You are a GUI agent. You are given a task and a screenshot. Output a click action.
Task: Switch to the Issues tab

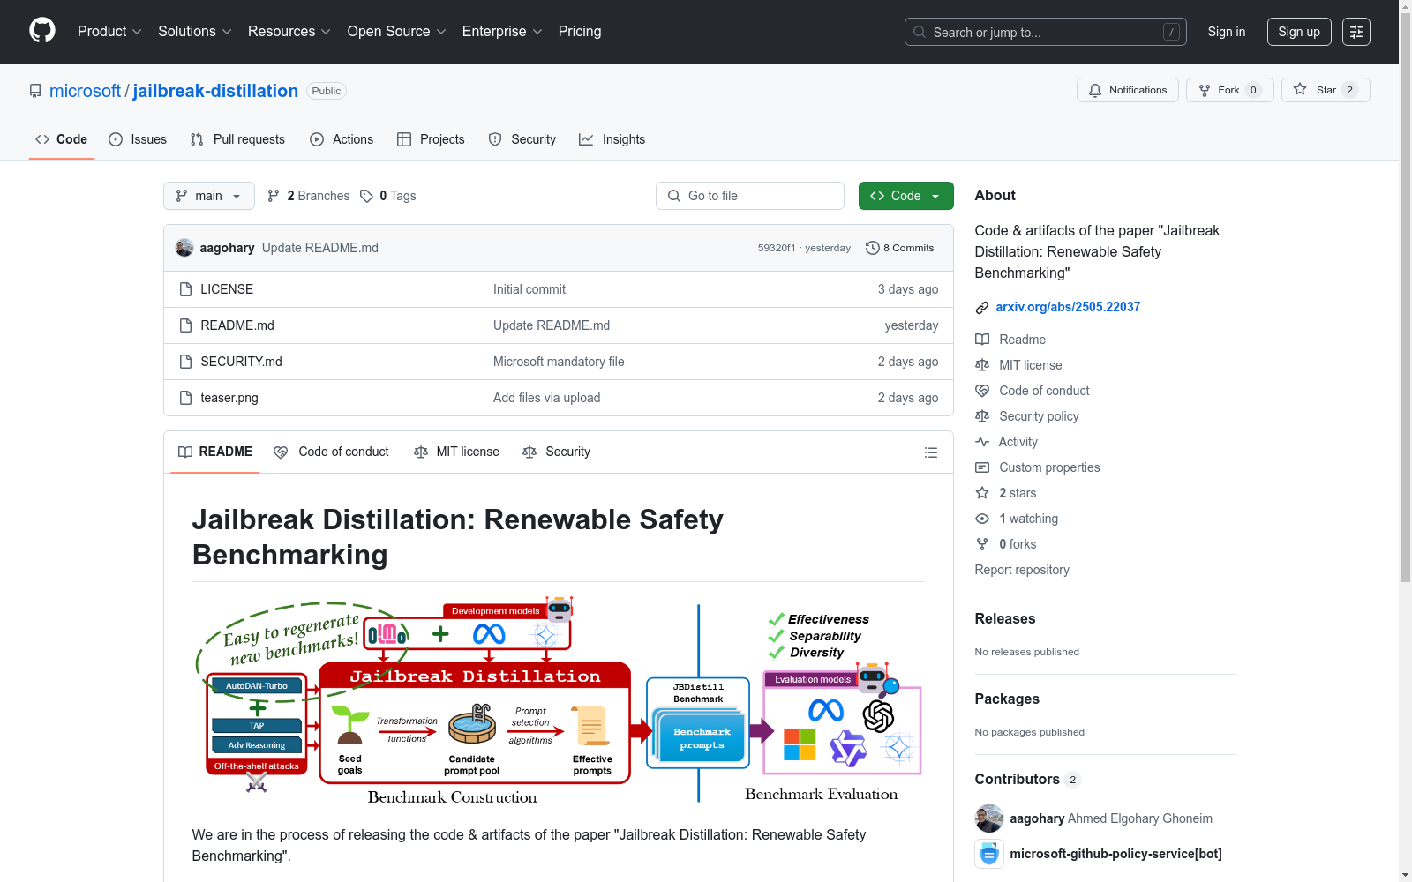coord(138,139)
